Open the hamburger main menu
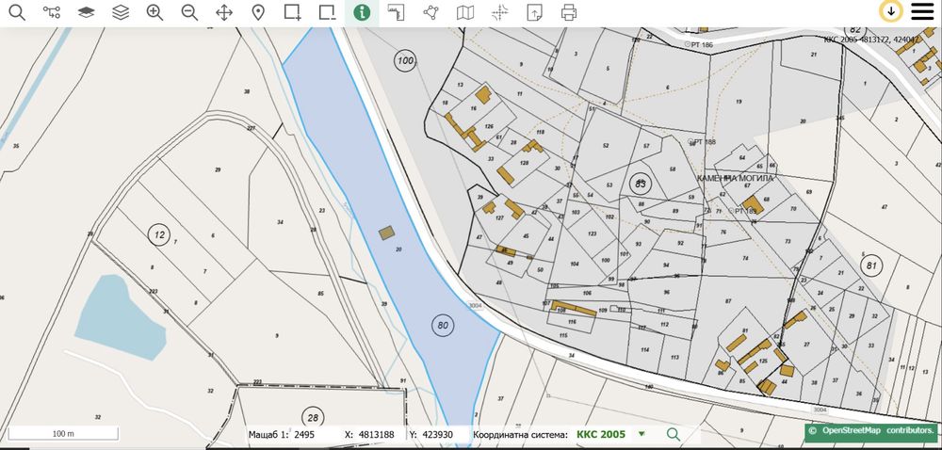The height and width of the screenshot is (450, 942). (923, 11)
